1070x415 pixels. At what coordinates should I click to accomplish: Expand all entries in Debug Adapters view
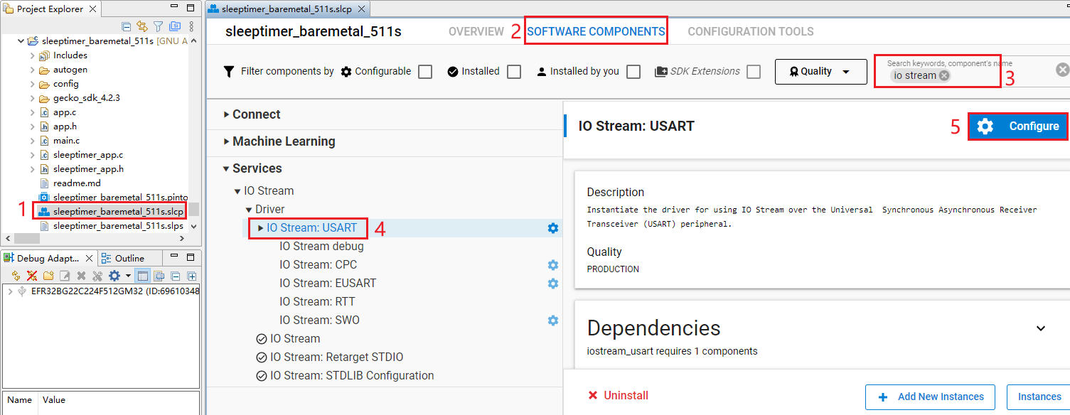[x=191, y=276]
